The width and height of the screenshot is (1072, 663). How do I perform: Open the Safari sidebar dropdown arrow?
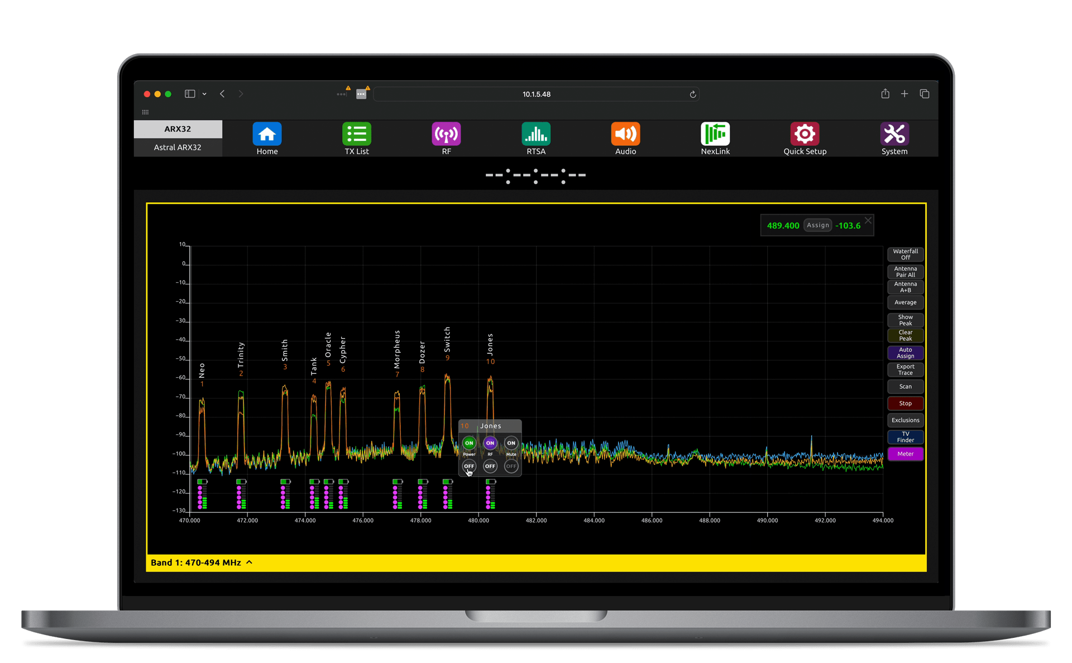pos(204,94)
